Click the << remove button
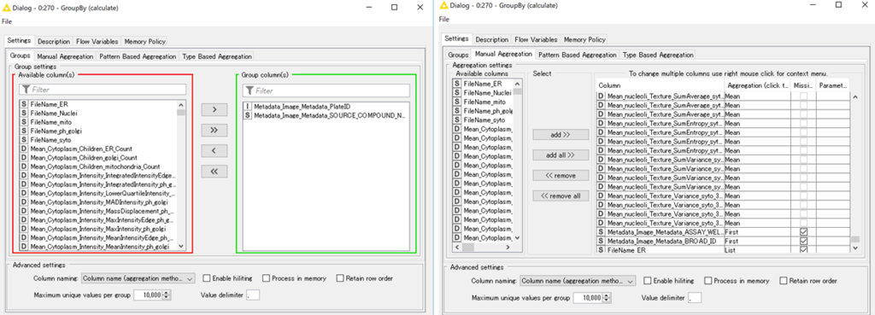Screen dimensions: 875x315 point(561,176)
